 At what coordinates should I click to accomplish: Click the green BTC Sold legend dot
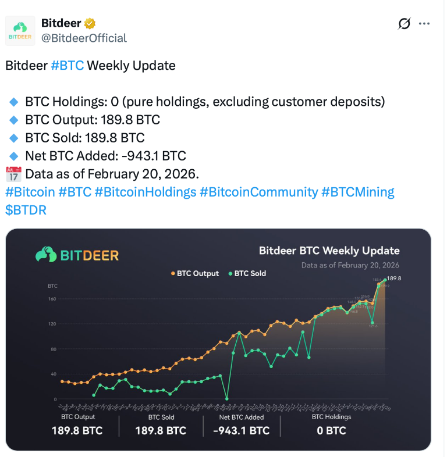click(230, 273)
